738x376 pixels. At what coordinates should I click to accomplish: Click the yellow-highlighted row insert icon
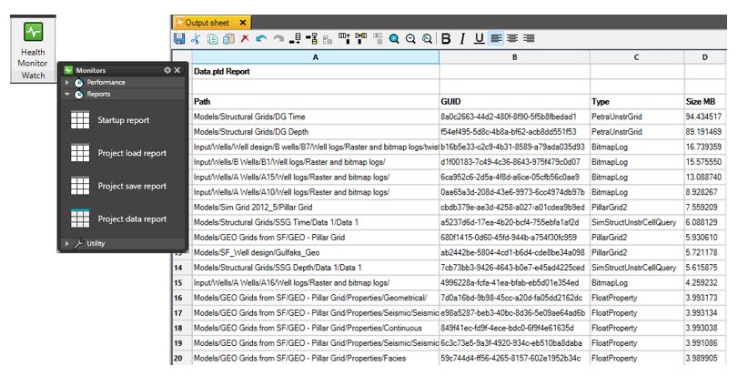(x=311, y=38)
